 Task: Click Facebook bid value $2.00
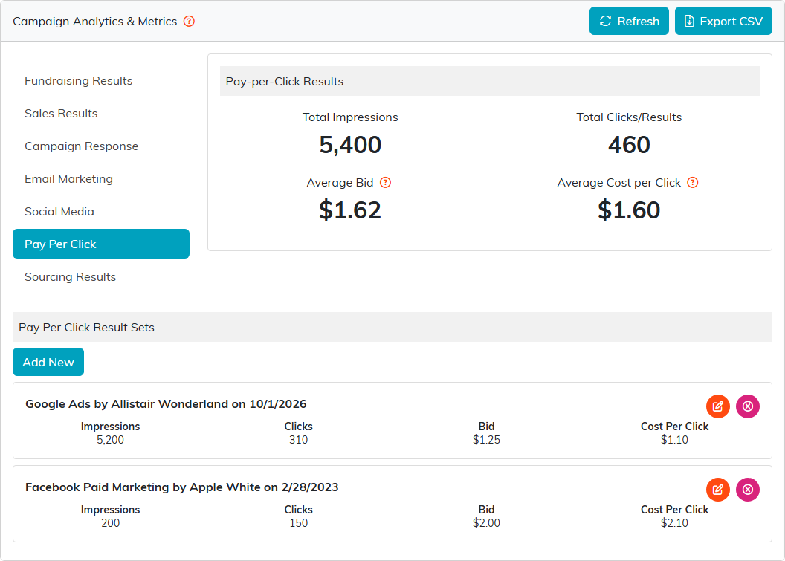click(x=487, y=523)
